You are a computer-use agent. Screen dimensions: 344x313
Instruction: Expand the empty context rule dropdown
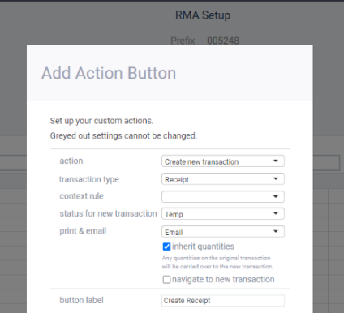pos(223,196)
